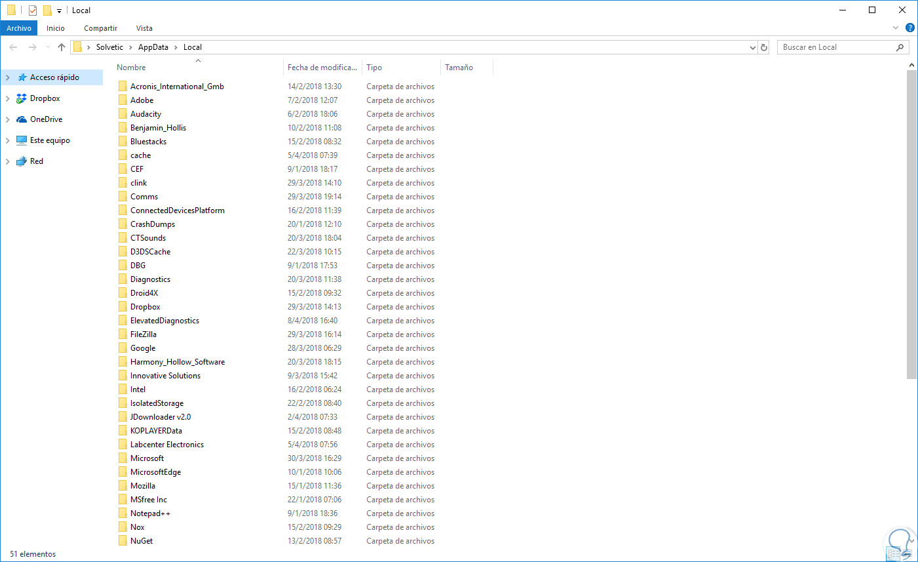Click the Audacity folder icon
This screenshot has height=562, width=918.
click(x=123, y=114)
